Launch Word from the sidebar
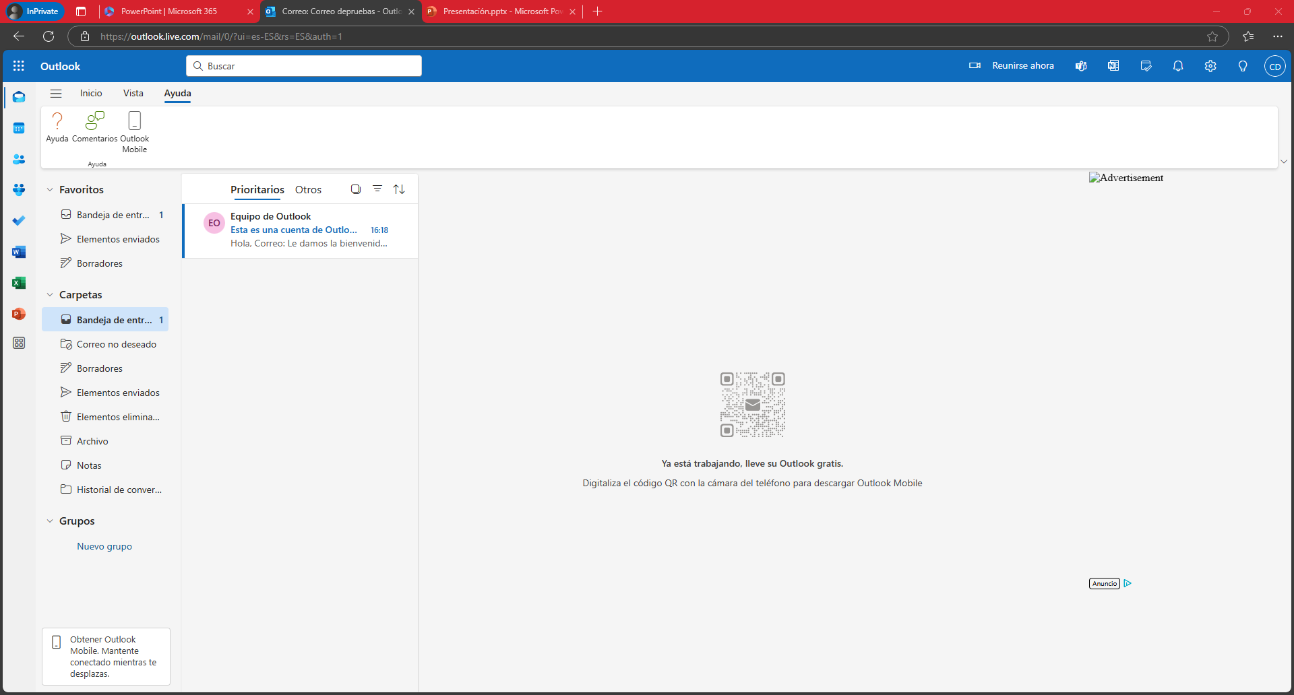1294x695 pixels. coord(19,252)
